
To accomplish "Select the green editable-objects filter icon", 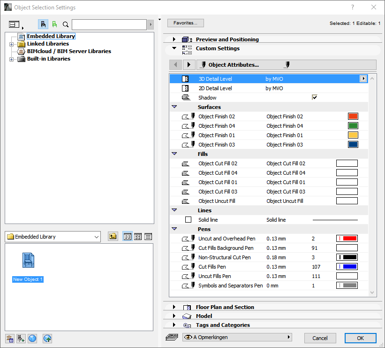I will [55, 24].
